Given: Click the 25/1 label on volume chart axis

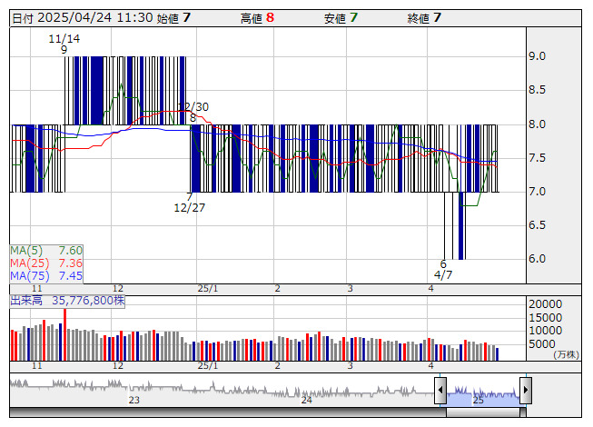Looking at the screenshot, I should tap(208, 366).
